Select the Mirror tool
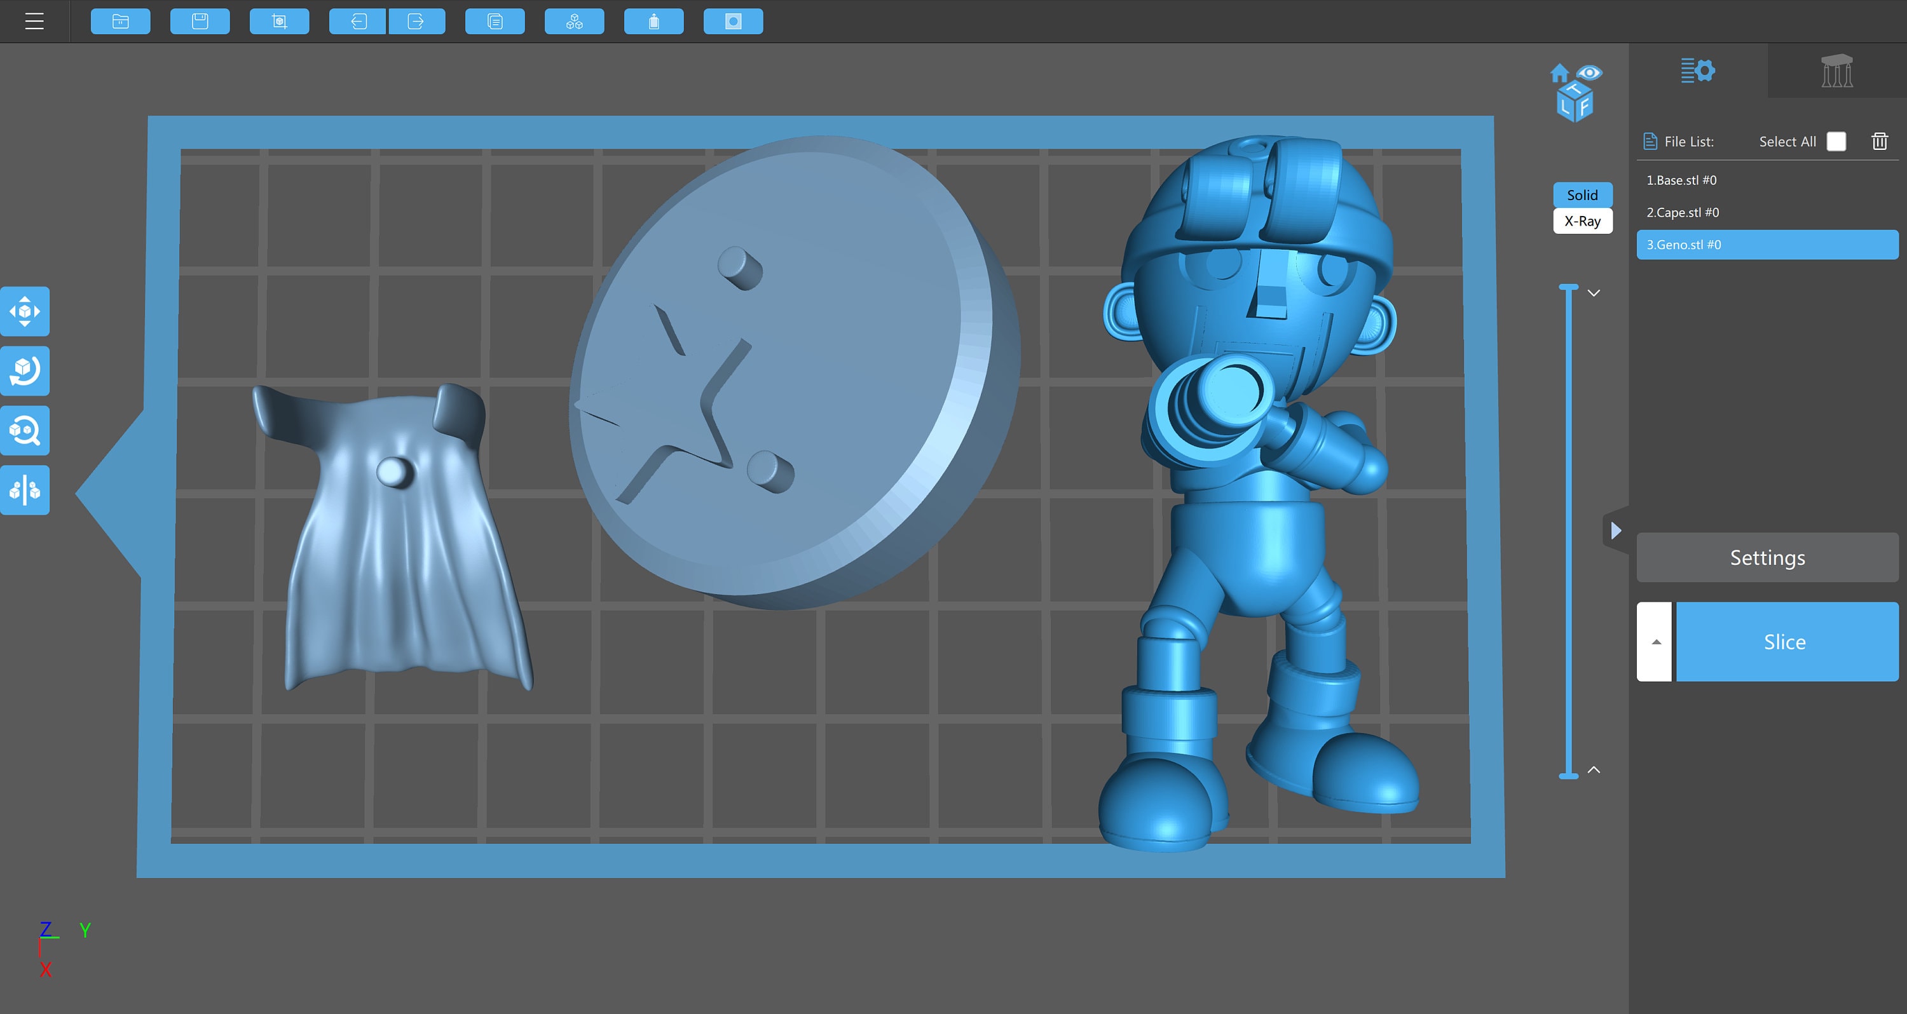The width and height of the screenshot is (1907, 1014). (25, 490)
